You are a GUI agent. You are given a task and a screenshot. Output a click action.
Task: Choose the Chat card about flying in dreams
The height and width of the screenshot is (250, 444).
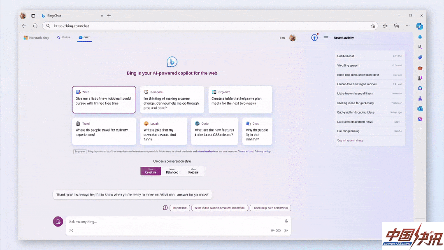257,131
